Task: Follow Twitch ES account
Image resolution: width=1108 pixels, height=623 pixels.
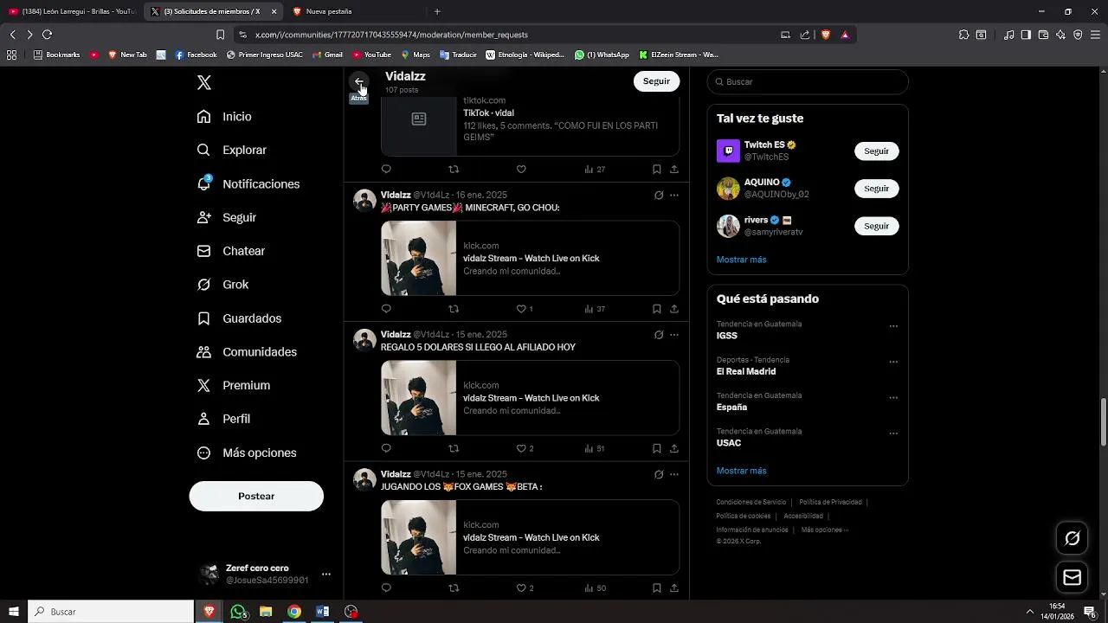Action: [x=876, y=151]
